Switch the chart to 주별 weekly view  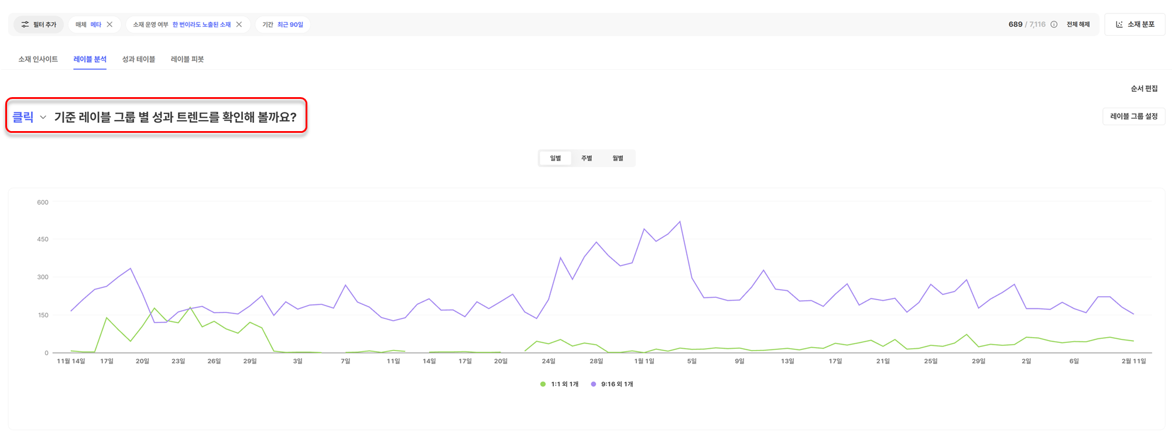[x=587, y=159]
